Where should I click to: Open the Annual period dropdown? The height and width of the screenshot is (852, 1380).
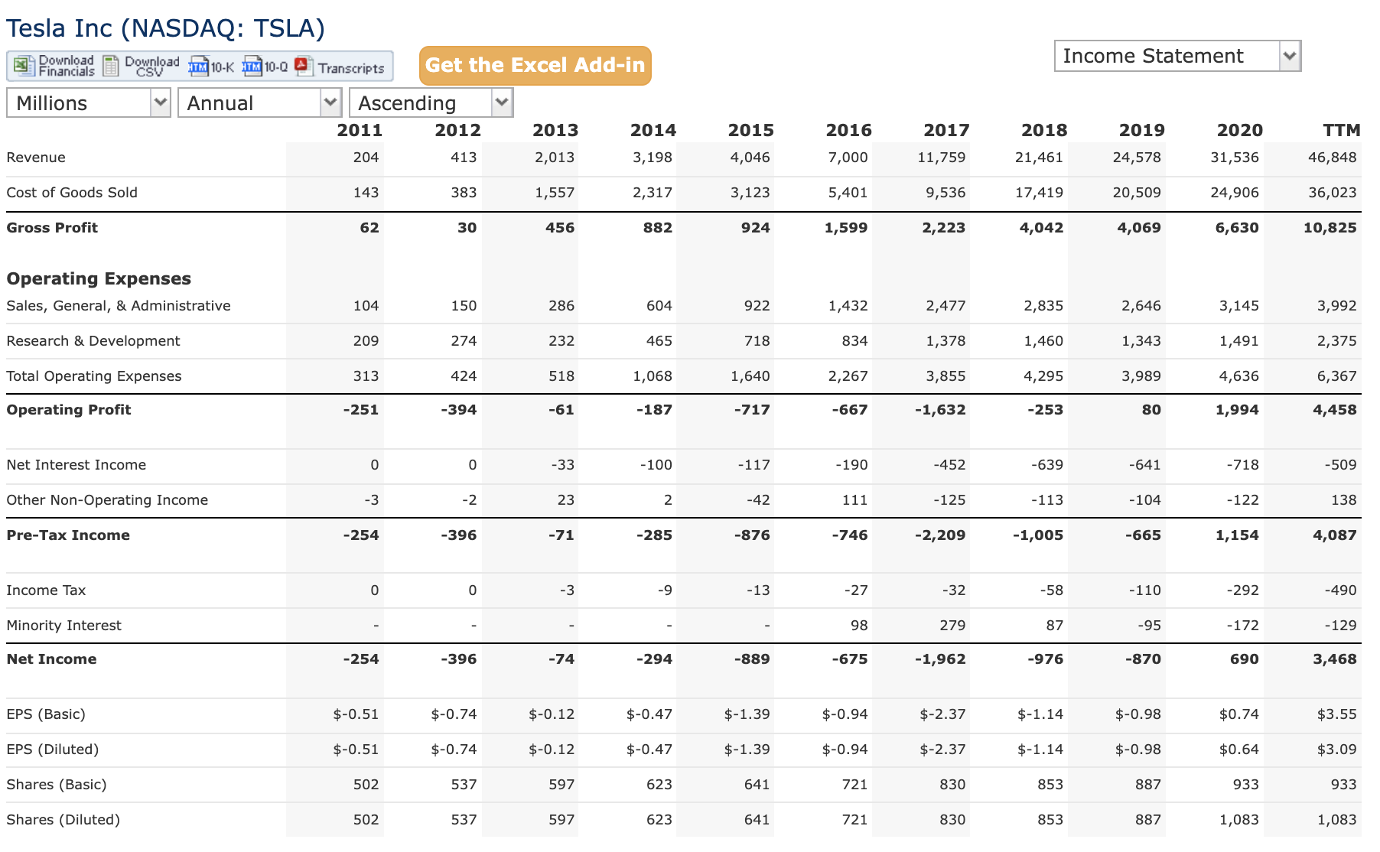tap(259, 102)
